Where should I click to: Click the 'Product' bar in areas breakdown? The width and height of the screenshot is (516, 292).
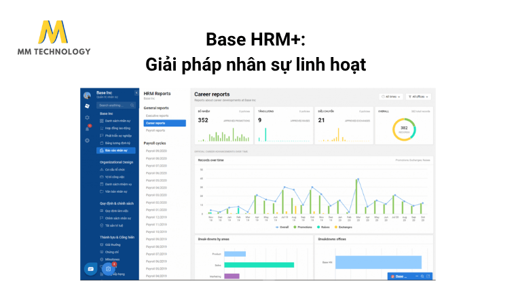(x=235, y=254)
